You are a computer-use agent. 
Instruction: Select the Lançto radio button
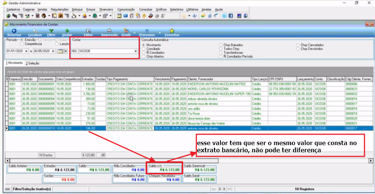pos(57,44)
